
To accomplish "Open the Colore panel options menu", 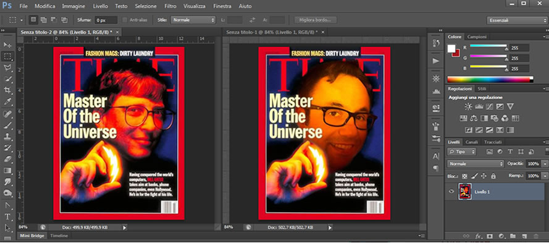I will pos(545,36).
